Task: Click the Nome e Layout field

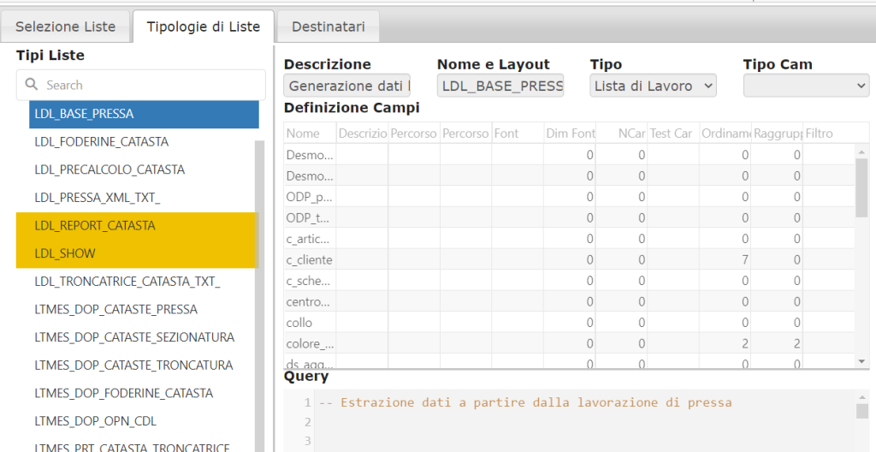Action: click(x=500, y=86)
